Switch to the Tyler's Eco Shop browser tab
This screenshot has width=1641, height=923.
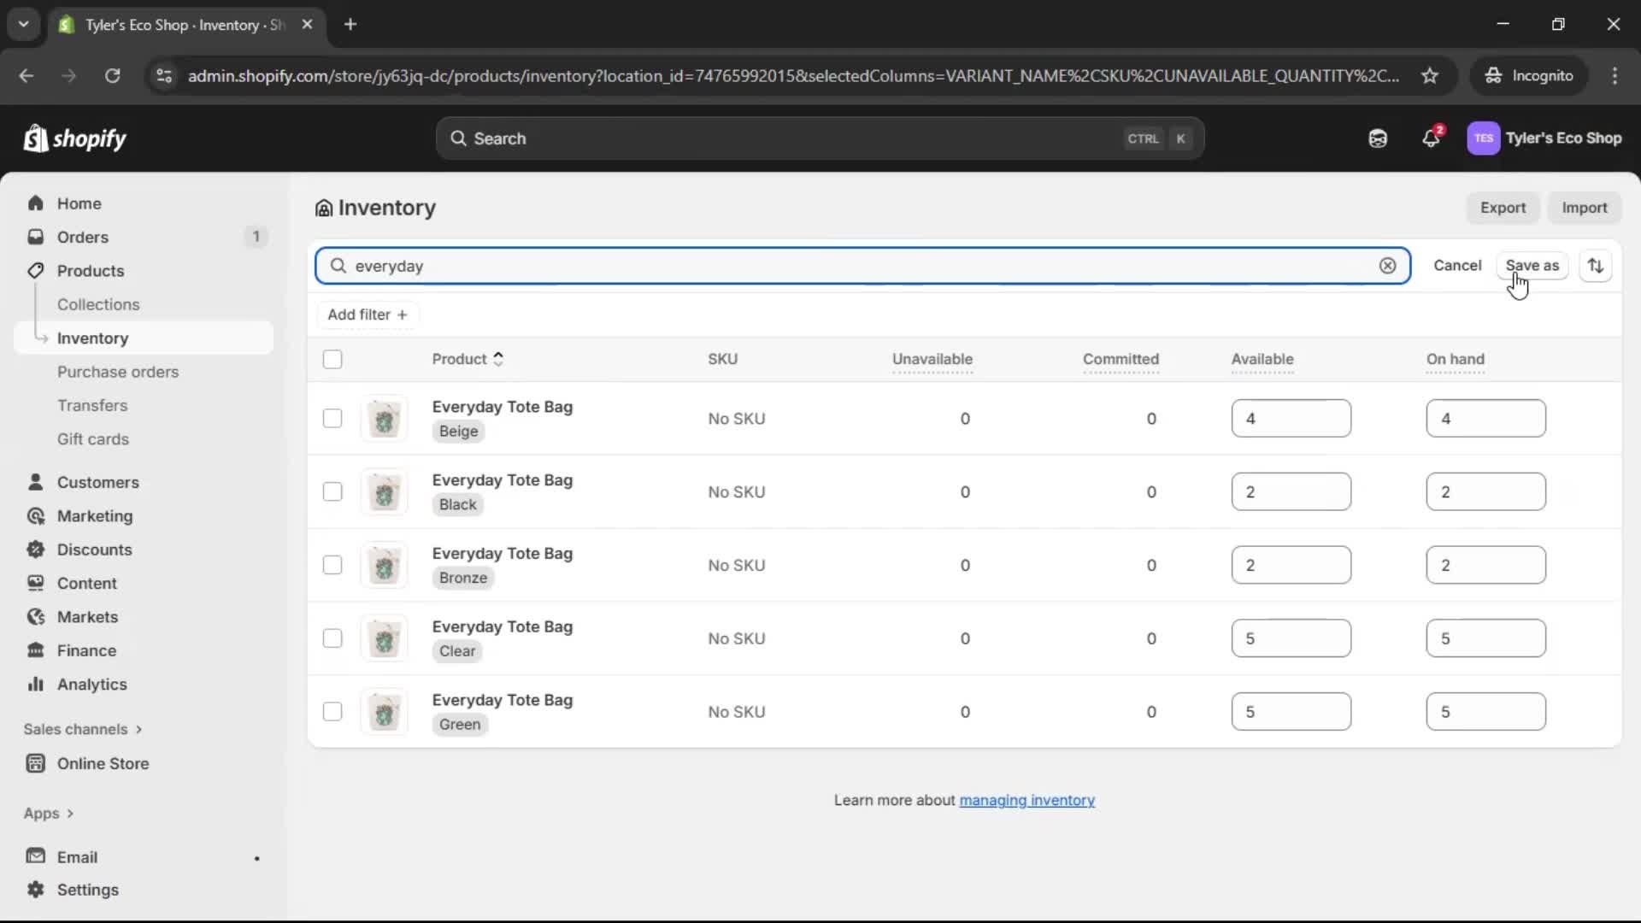click(171, 25)
